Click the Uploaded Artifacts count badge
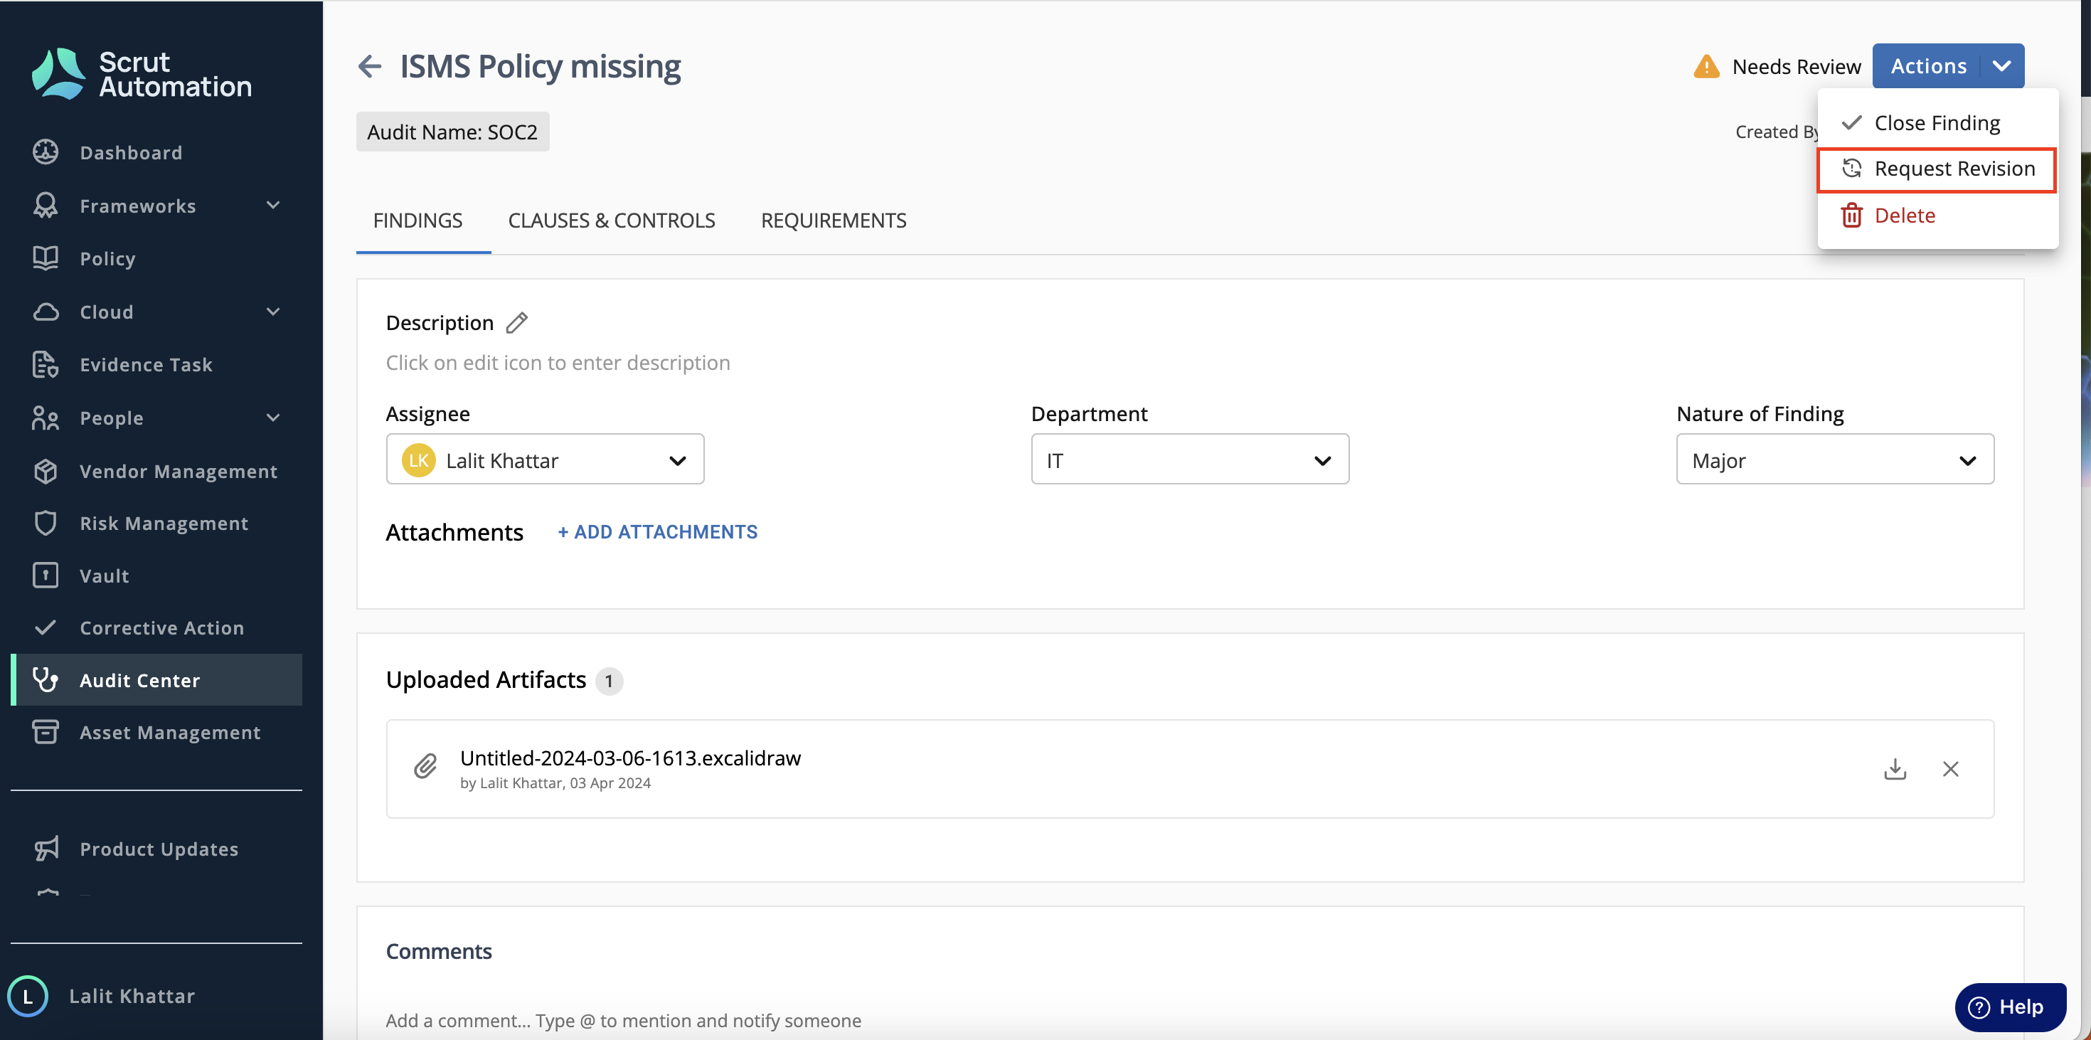2091x1040 pixels. 609,680
